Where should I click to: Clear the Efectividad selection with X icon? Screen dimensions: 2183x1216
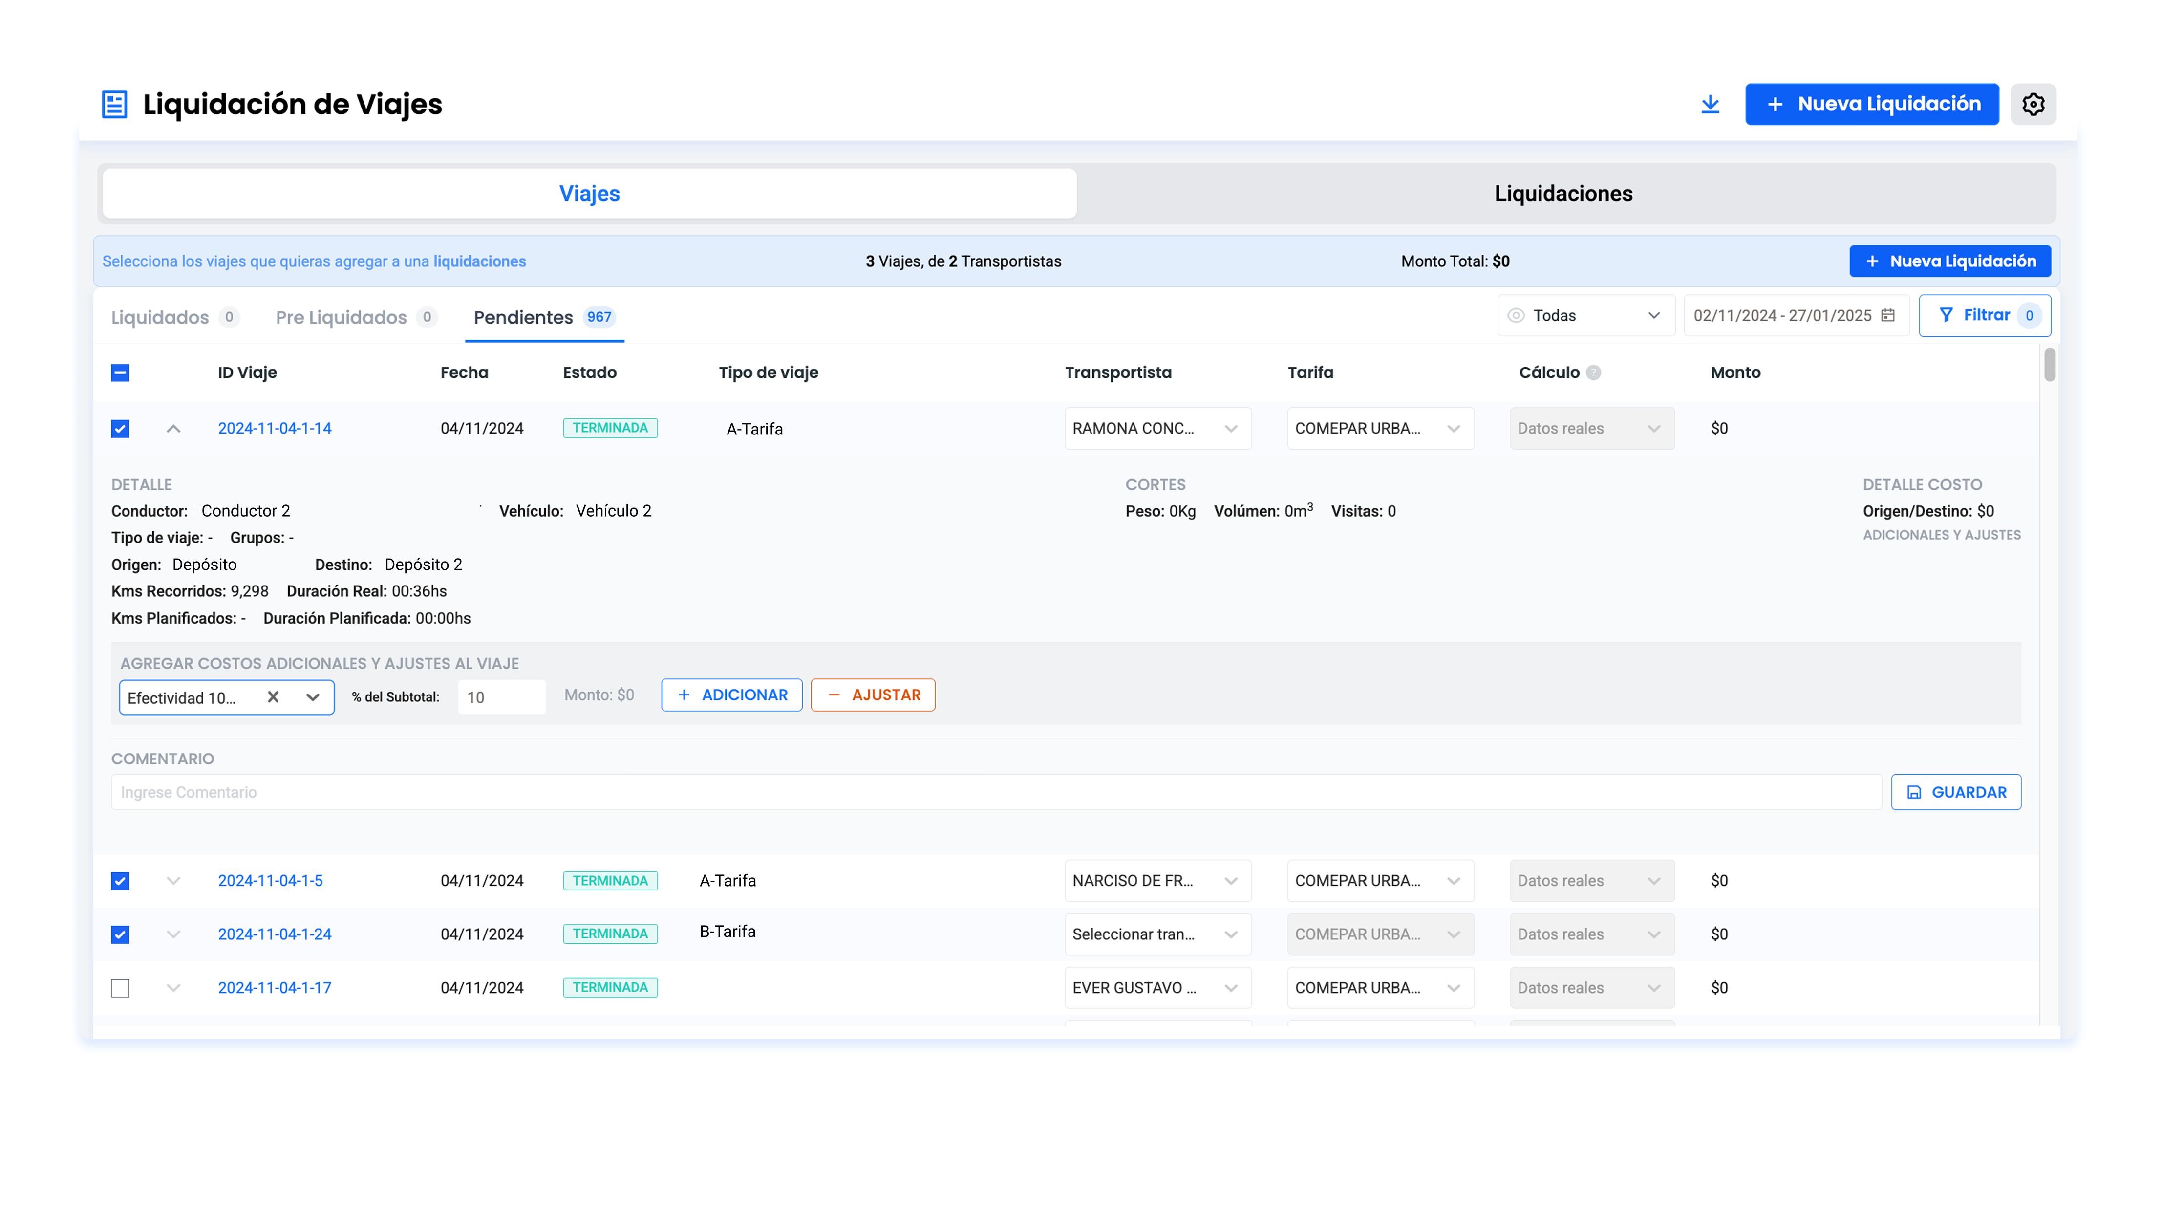point(273,697)
